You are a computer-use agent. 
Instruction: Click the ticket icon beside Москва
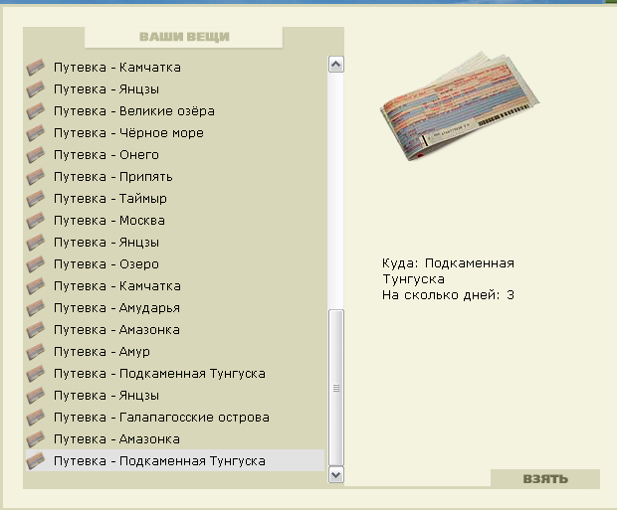click(36, 221)
